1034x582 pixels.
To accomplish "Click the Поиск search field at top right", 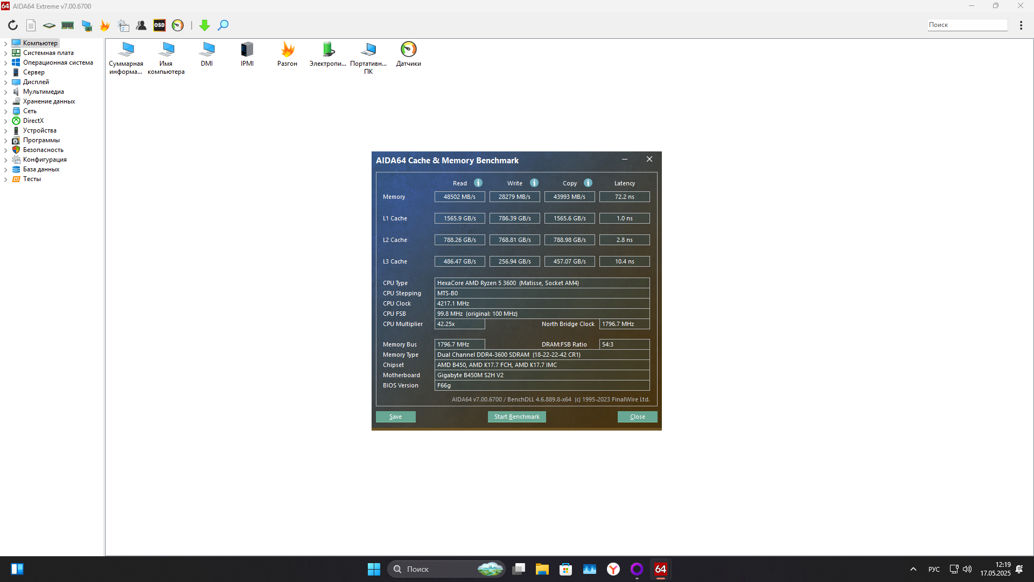I will pyautogui.click(x=967, y=25).
